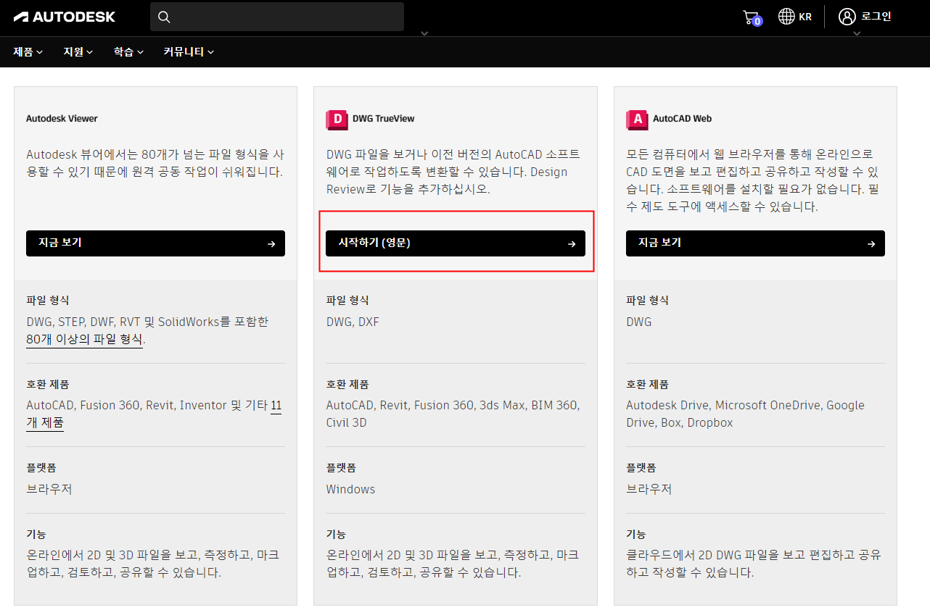Open the shopping cart icon
Image resolution: width=930 pixels, height=610 pixels.
tap(752, 17)
